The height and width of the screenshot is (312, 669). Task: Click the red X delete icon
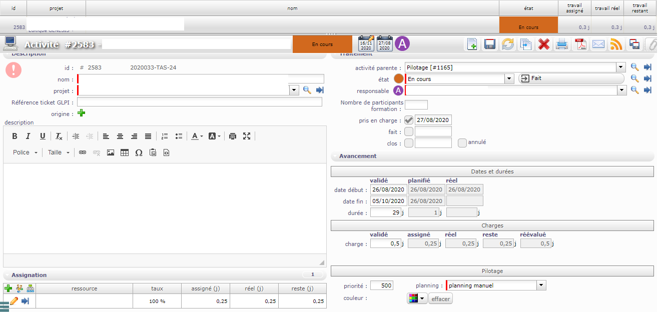[x=544, y=44]
